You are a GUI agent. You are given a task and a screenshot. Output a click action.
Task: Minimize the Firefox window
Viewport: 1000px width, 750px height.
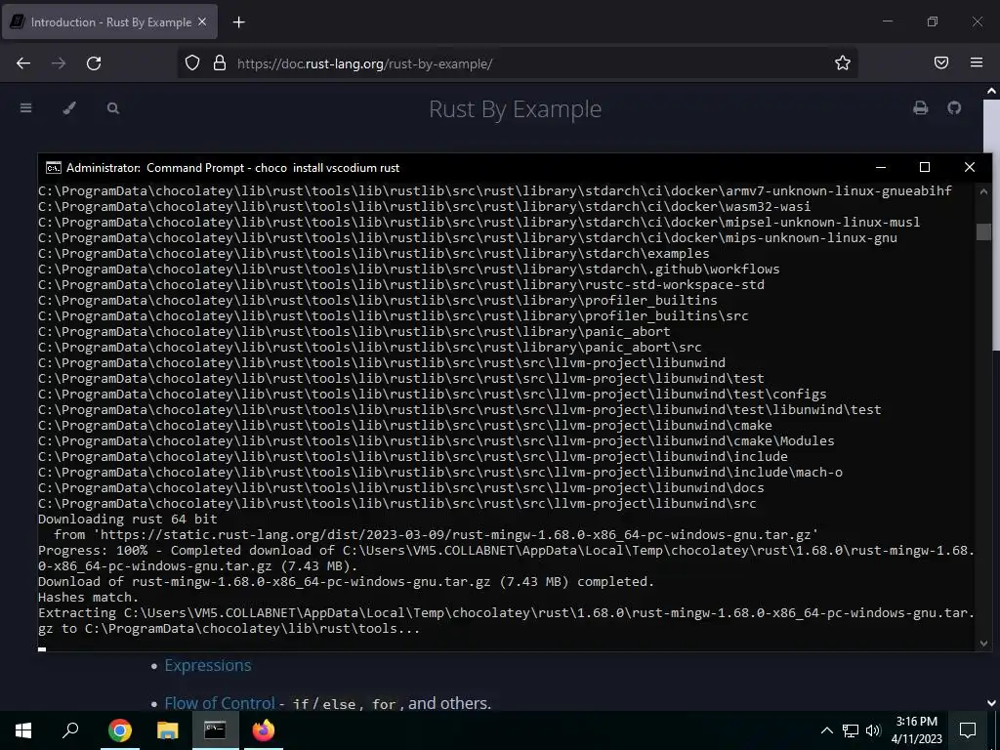coord(887,21)
